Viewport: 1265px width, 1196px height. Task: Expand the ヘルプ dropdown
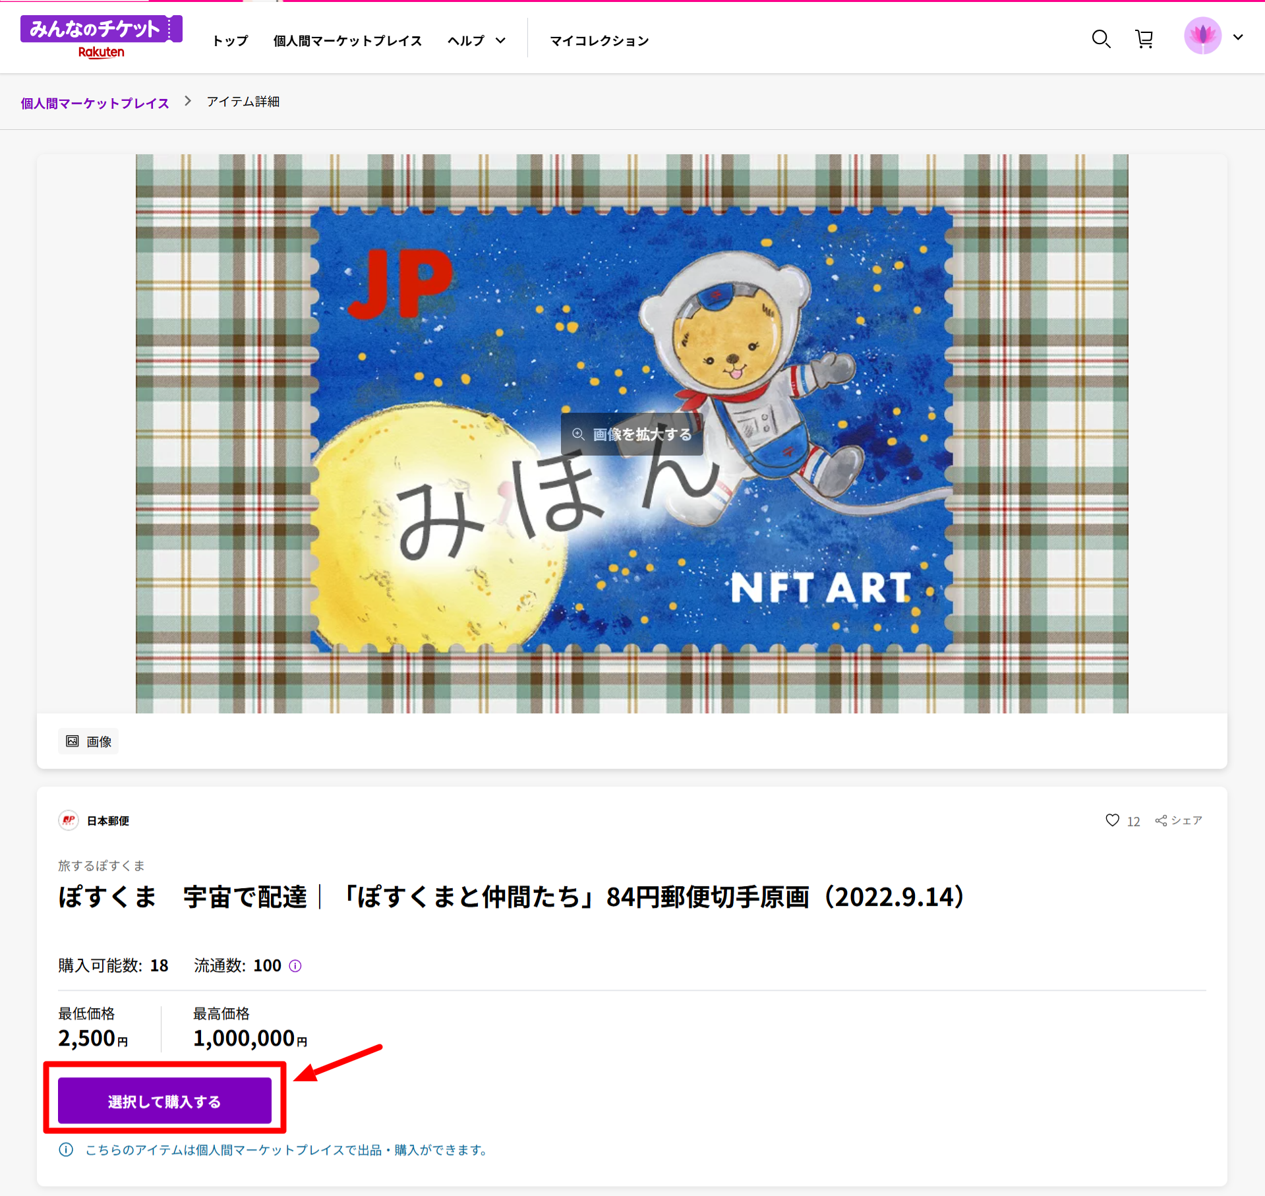pyautogui.click(x=476, y=40)
